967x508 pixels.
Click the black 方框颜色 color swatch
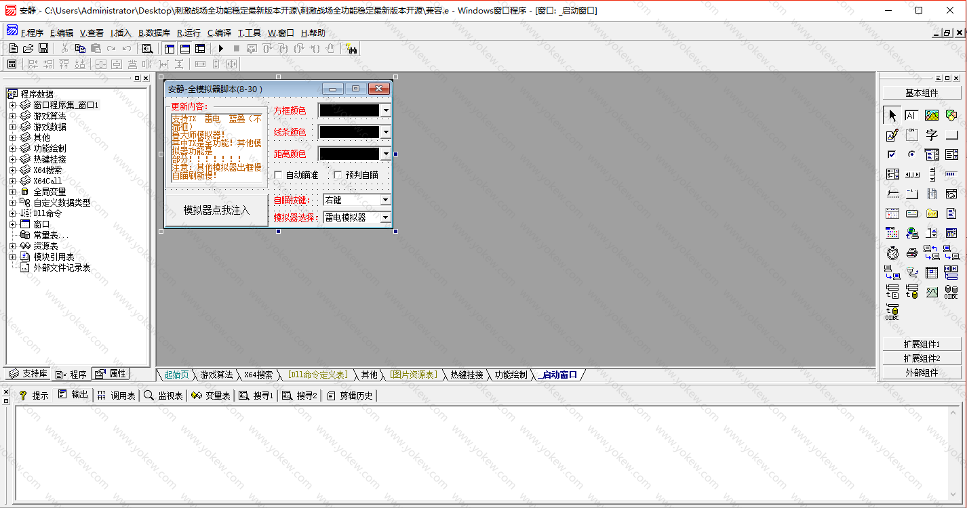coord(349,110)
